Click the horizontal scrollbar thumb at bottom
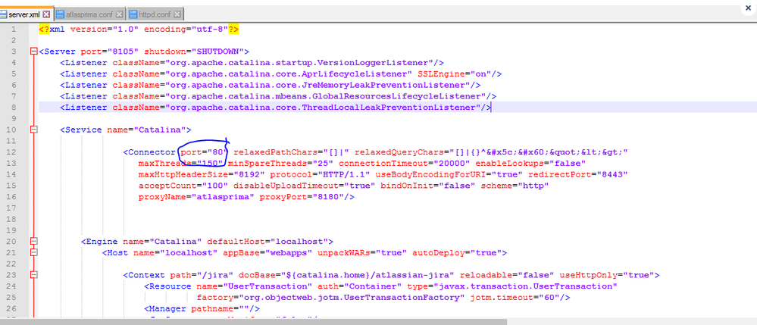The image size is (757, 325). pos(253,322)
